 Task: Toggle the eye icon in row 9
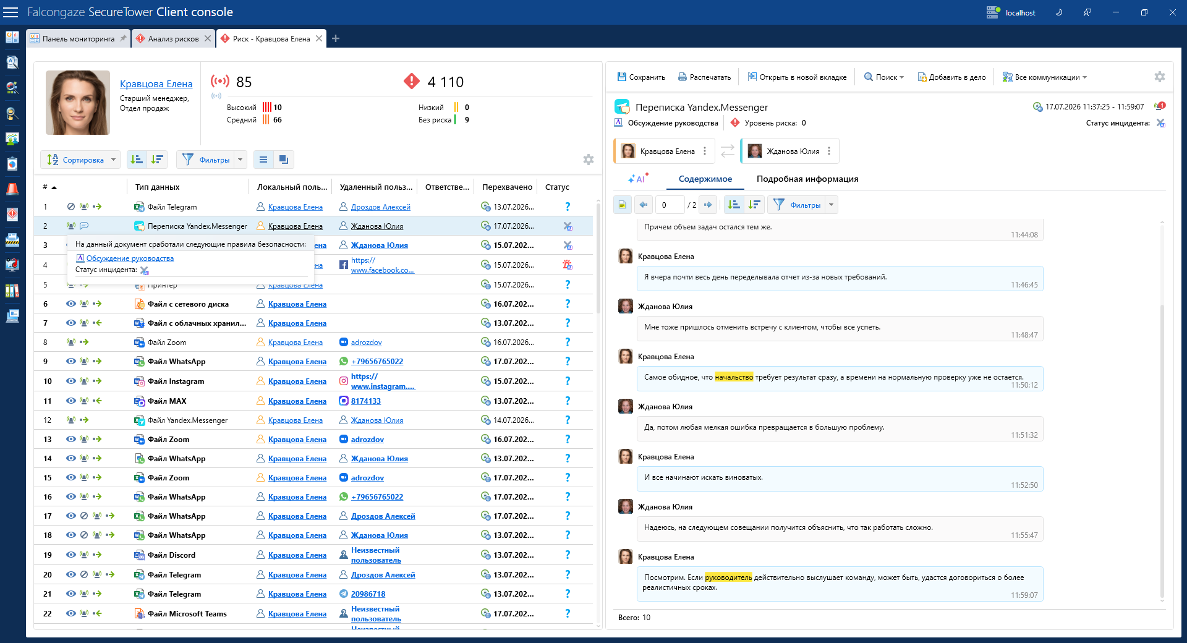tap(71, 362)
